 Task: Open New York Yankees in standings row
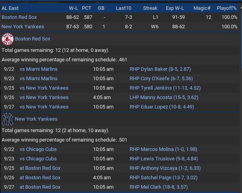pos(23,27)
